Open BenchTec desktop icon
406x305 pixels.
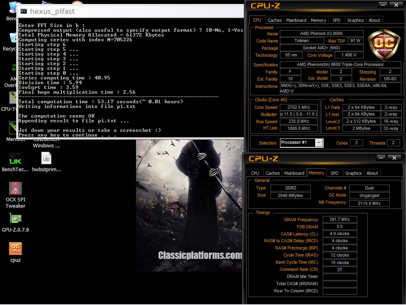click(15, 162)
